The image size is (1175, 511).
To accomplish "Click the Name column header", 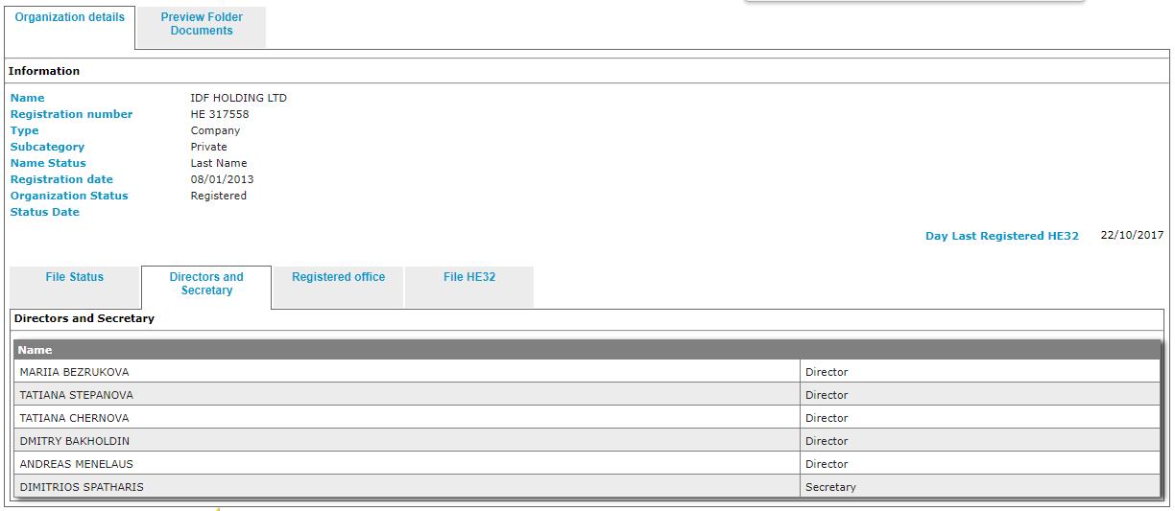I will pyautogui.click(x=587, y=350).
